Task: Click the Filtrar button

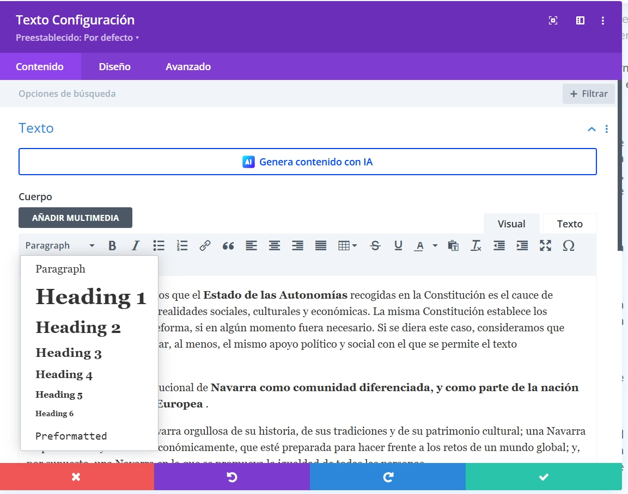Action: 588,94
